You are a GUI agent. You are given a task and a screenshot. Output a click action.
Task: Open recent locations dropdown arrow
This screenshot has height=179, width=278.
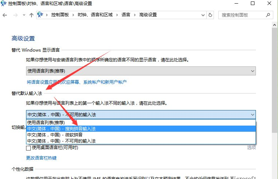point(23,15)
